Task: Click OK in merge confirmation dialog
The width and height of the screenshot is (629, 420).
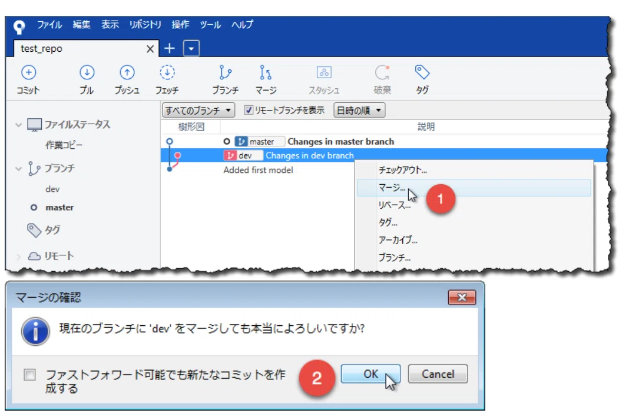Action: click(370, 374)
